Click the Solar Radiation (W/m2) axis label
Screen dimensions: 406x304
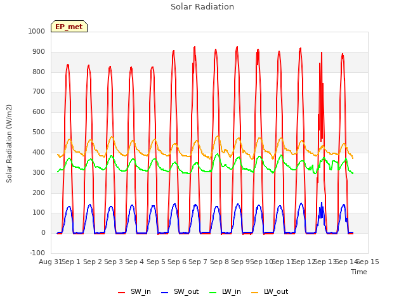click(x=9, y=144)
